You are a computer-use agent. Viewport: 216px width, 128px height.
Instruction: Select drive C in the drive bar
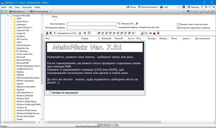pyautogui.click(x=196, y=11)
